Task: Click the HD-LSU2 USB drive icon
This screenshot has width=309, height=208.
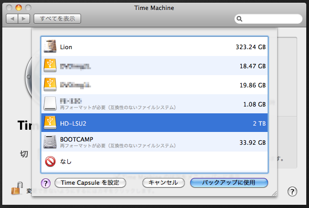Action: [x=50, y=122]
